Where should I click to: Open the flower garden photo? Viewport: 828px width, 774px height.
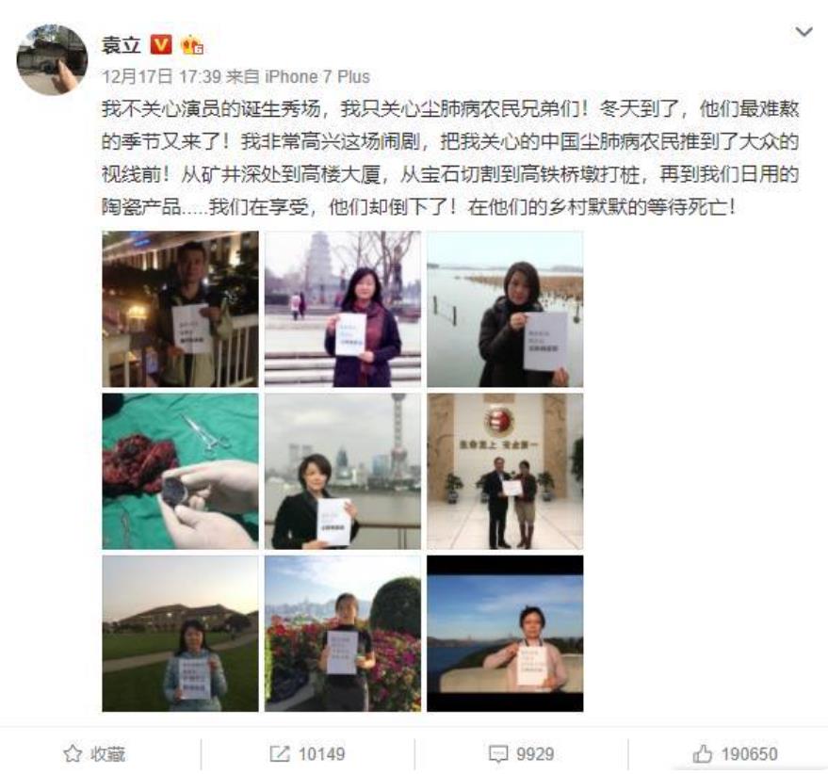343,633
